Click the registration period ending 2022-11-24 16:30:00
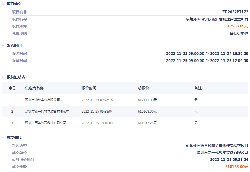This screenshot has height=172, width=250. pyautogui.click(x=207, y=54)
